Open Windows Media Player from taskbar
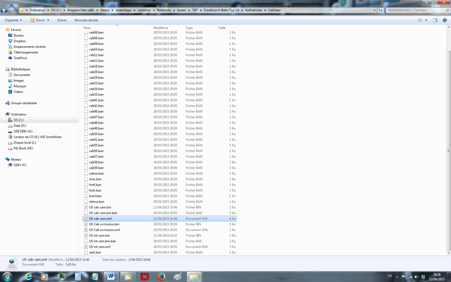This screenshot has height=282, width=451. click(x=44, y=277)
